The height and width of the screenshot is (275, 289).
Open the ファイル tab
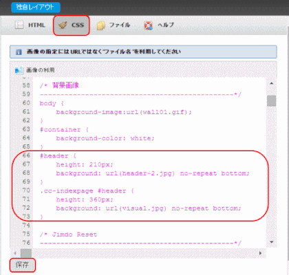[x=114, y=25]
